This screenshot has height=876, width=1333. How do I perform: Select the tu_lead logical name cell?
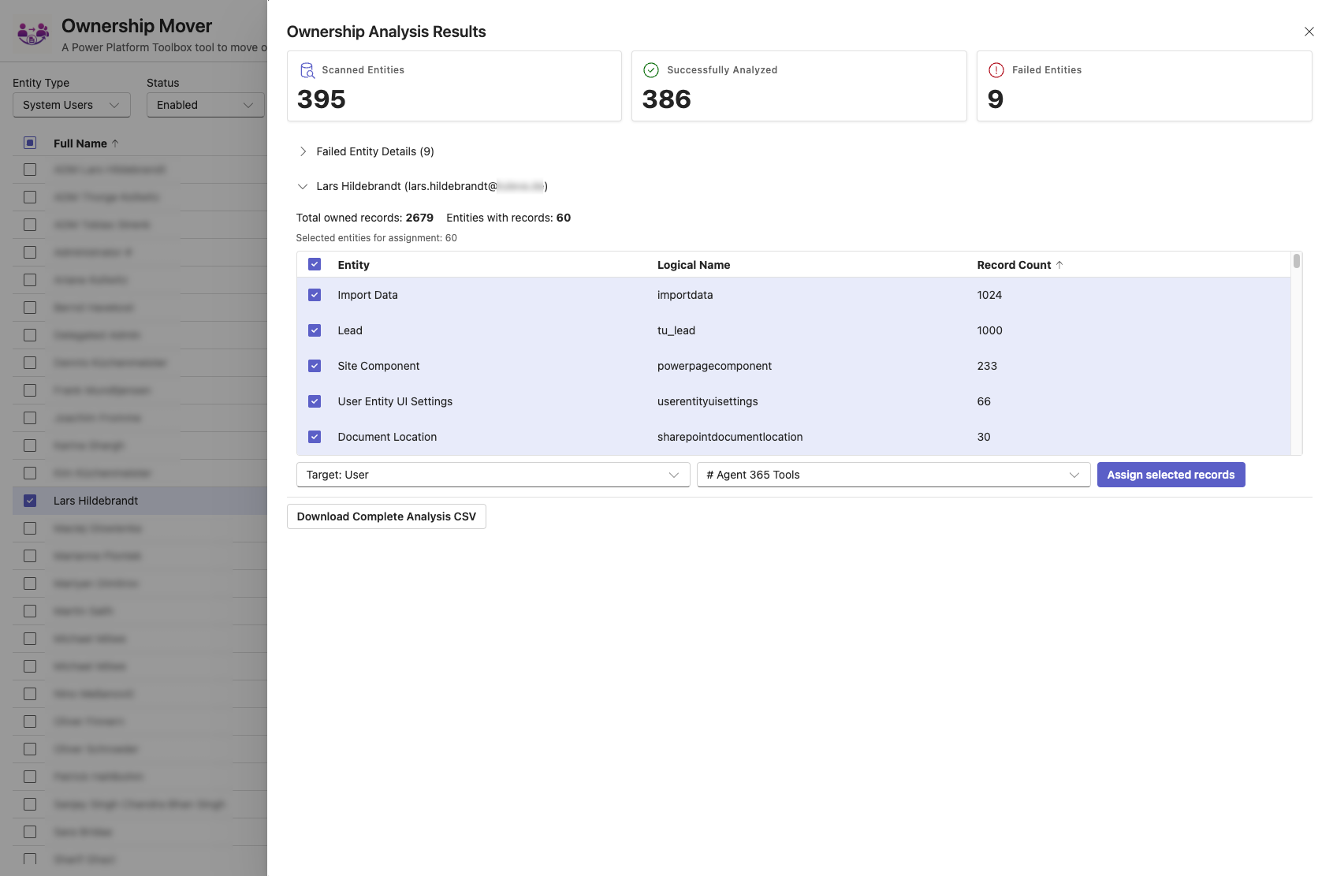[x=676, y=330]
